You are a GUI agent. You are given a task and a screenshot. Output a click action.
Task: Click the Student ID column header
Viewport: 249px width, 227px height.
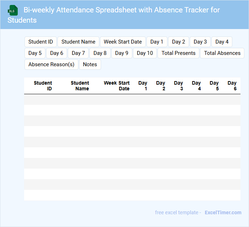pyautogui.click(x=43, y=86)
